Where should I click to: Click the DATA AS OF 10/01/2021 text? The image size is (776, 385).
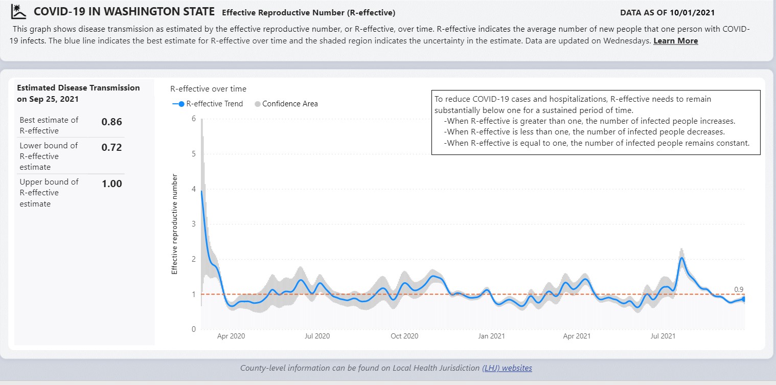(x=667, y=12)
